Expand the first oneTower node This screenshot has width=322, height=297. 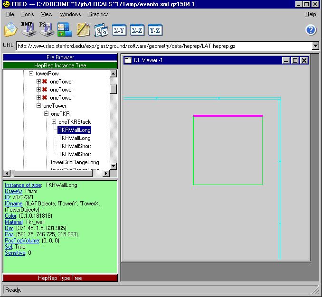tap(38, 82)
